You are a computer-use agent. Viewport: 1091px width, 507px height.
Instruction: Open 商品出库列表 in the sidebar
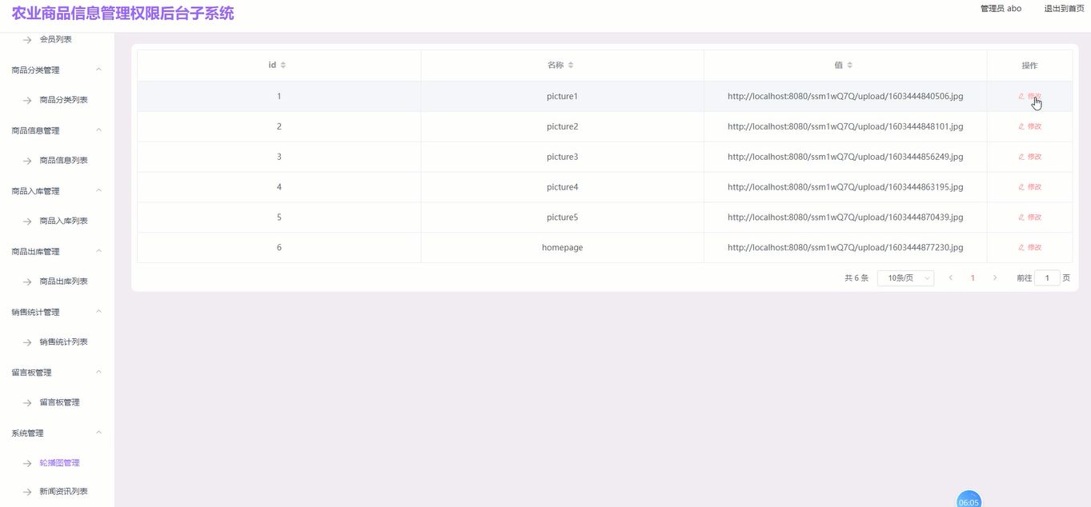[x=64, y=281]
